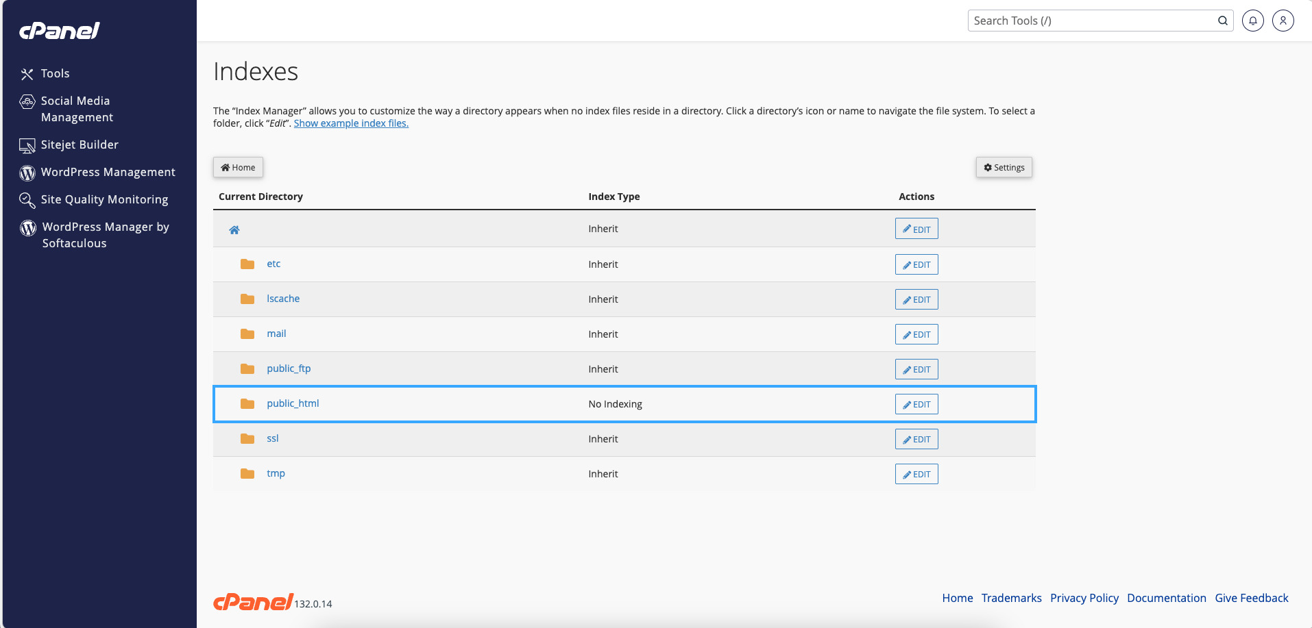This screenshot has height=628, width=1312.
Task: Click the cPanel logo in sidebar
Action: click(60, 31)
